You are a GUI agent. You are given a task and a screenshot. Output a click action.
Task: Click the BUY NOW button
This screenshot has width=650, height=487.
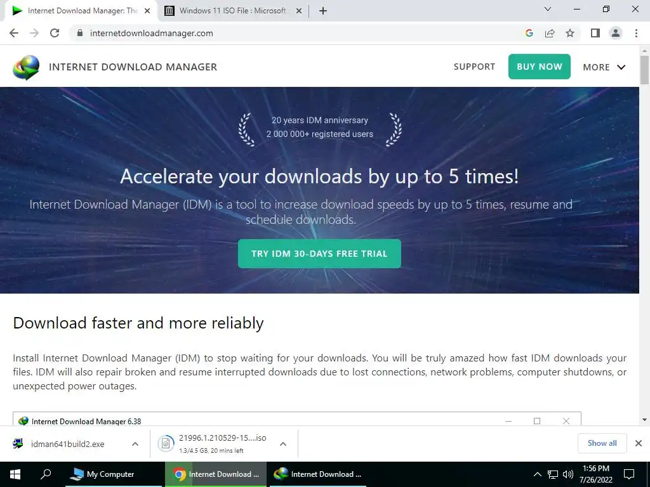[x=540, y=67]
